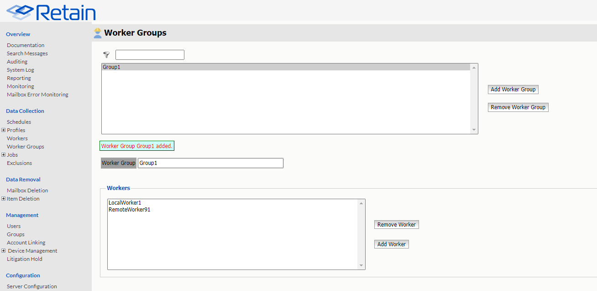This screenshot has width=597, height=291.
Task: Expand the Profiles tree node
Action: [x=4, y=130]
